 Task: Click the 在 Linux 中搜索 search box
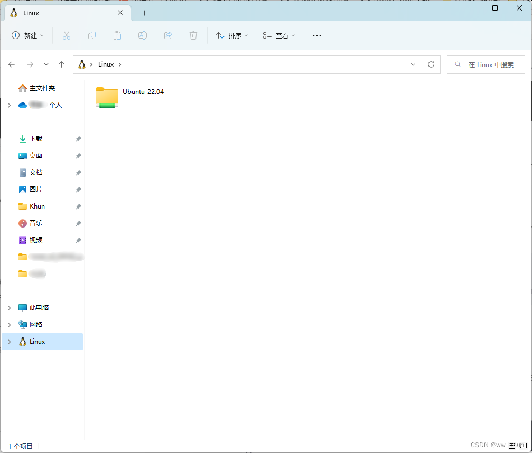[486, 64]
